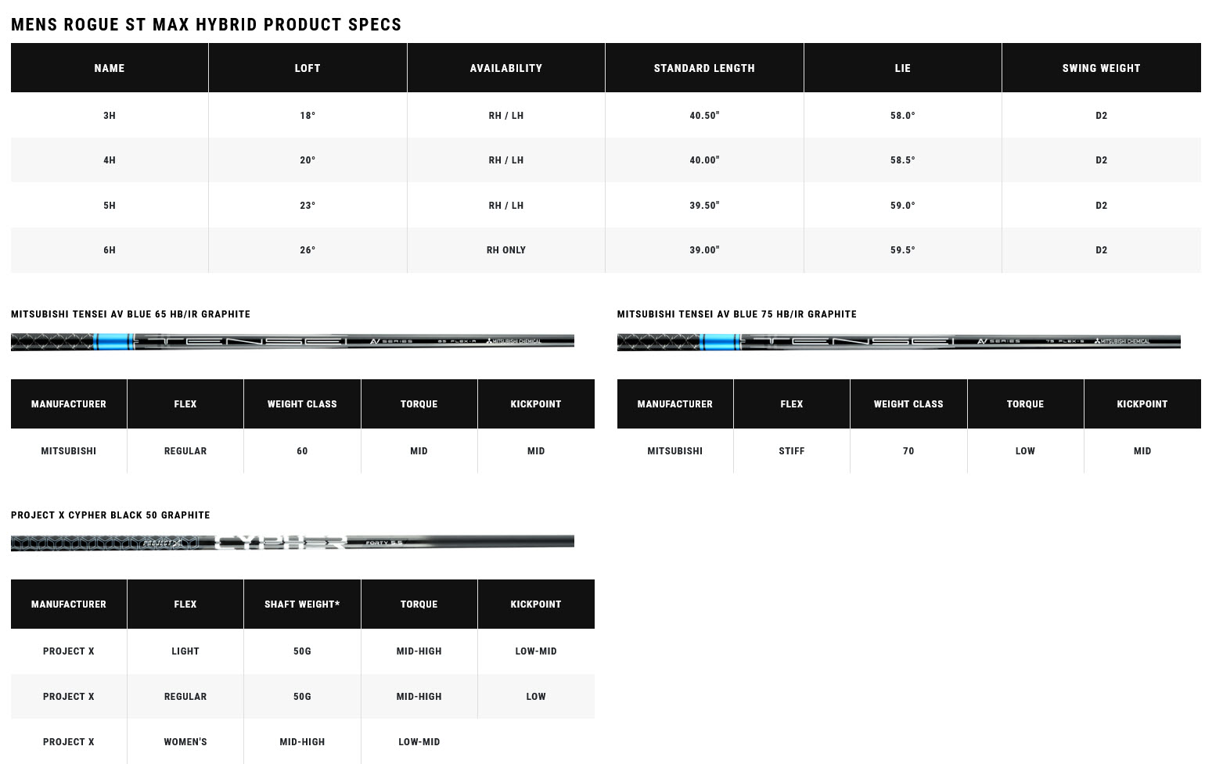The image size is (1205, 764).
Task: Click the Swing Weight column header
Action: [x=1101, y=68]
